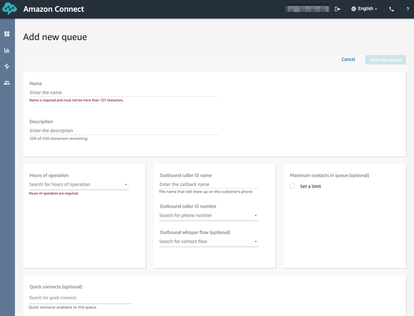Click the 250 of 250 characters remaining text
414x316 pixels.
coord(59,138)
